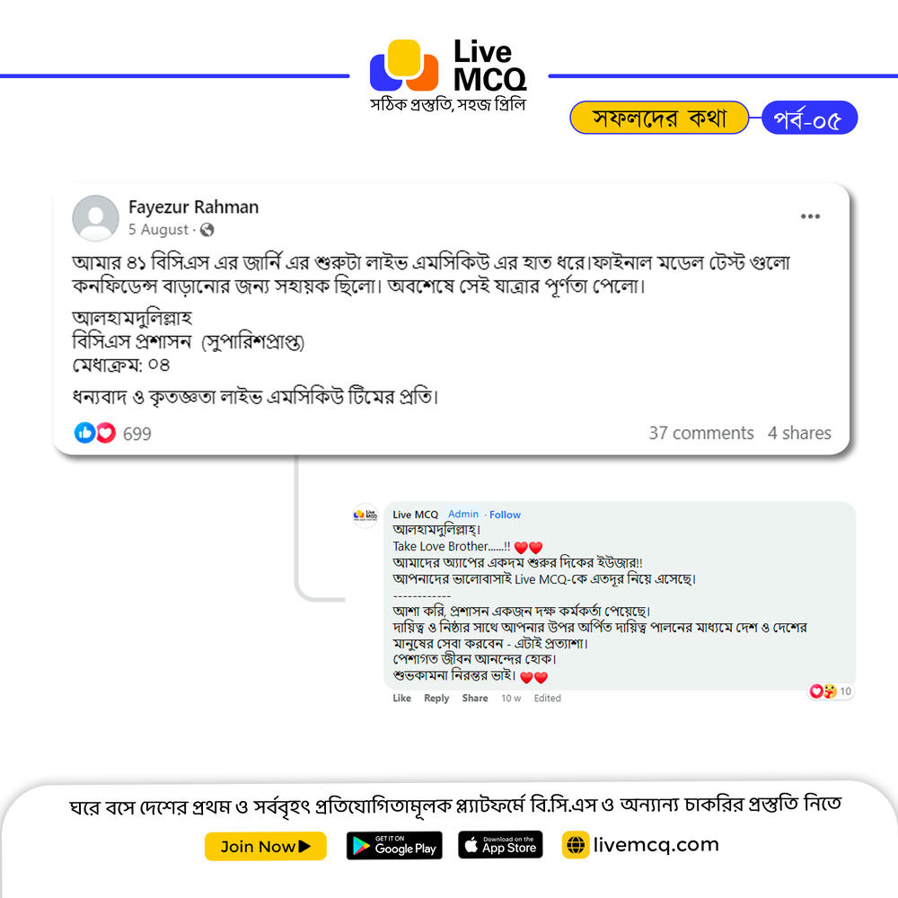Follow the Live MCQ commenter
This screenshot has width=898, height=898.
point(505,515)
